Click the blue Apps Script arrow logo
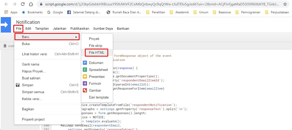 tap(5, 25)
